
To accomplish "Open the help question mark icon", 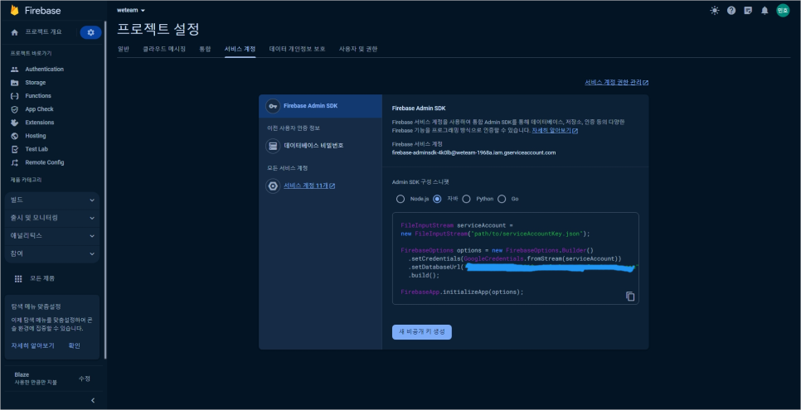I will [731, 10].
